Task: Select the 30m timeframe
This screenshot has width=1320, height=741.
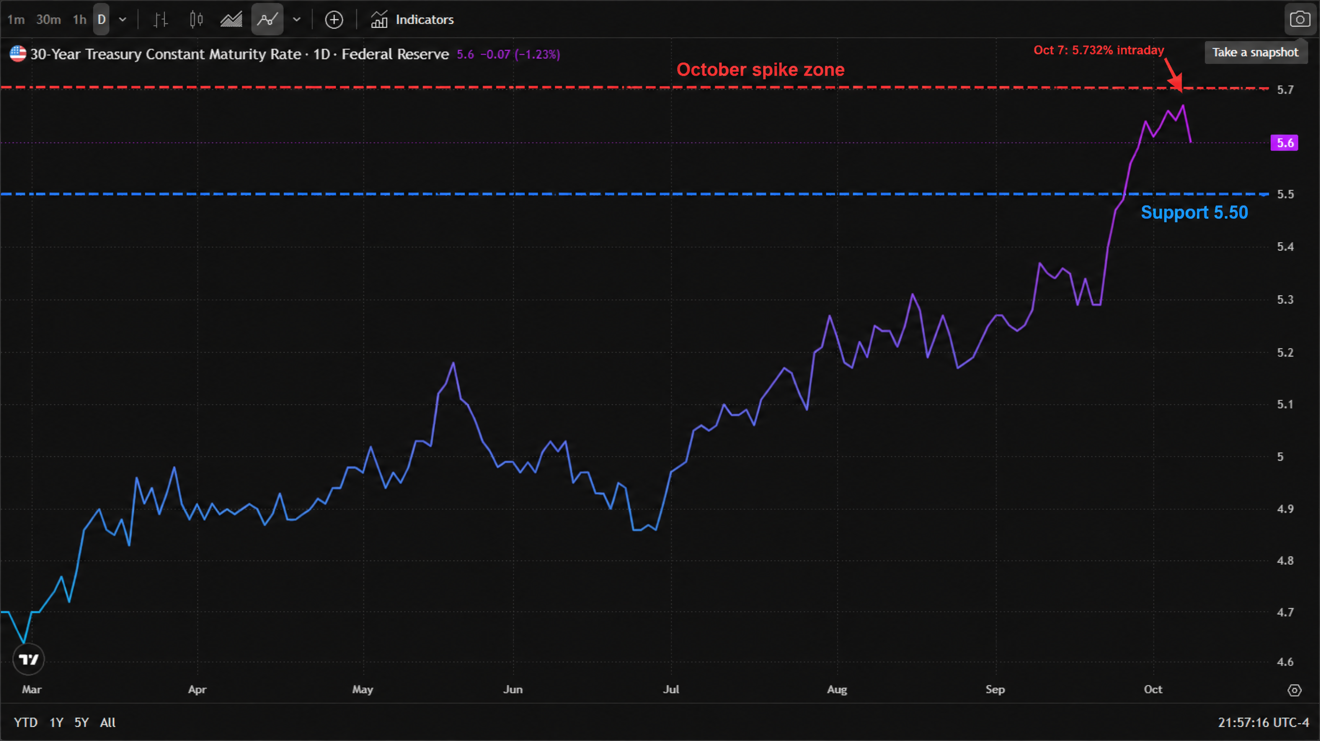Action: pos(48,19)
